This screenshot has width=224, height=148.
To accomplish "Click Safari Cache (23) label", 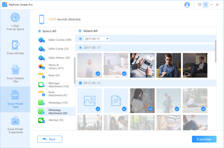I will [x=59, y=49].
